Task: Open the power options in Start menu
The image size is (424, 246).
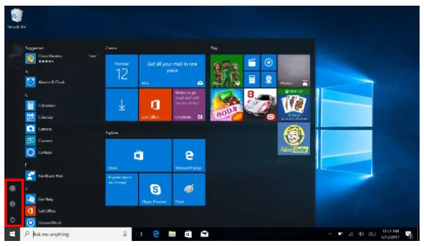Action: tap(13, 220)
